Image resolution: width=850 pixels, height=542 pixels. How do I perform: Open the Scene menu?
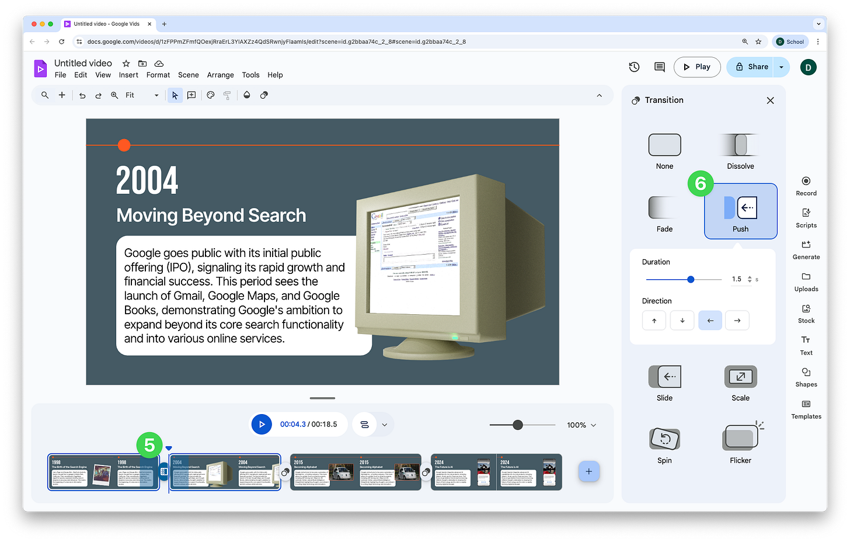pyautogui.click(x=189, y=75)
